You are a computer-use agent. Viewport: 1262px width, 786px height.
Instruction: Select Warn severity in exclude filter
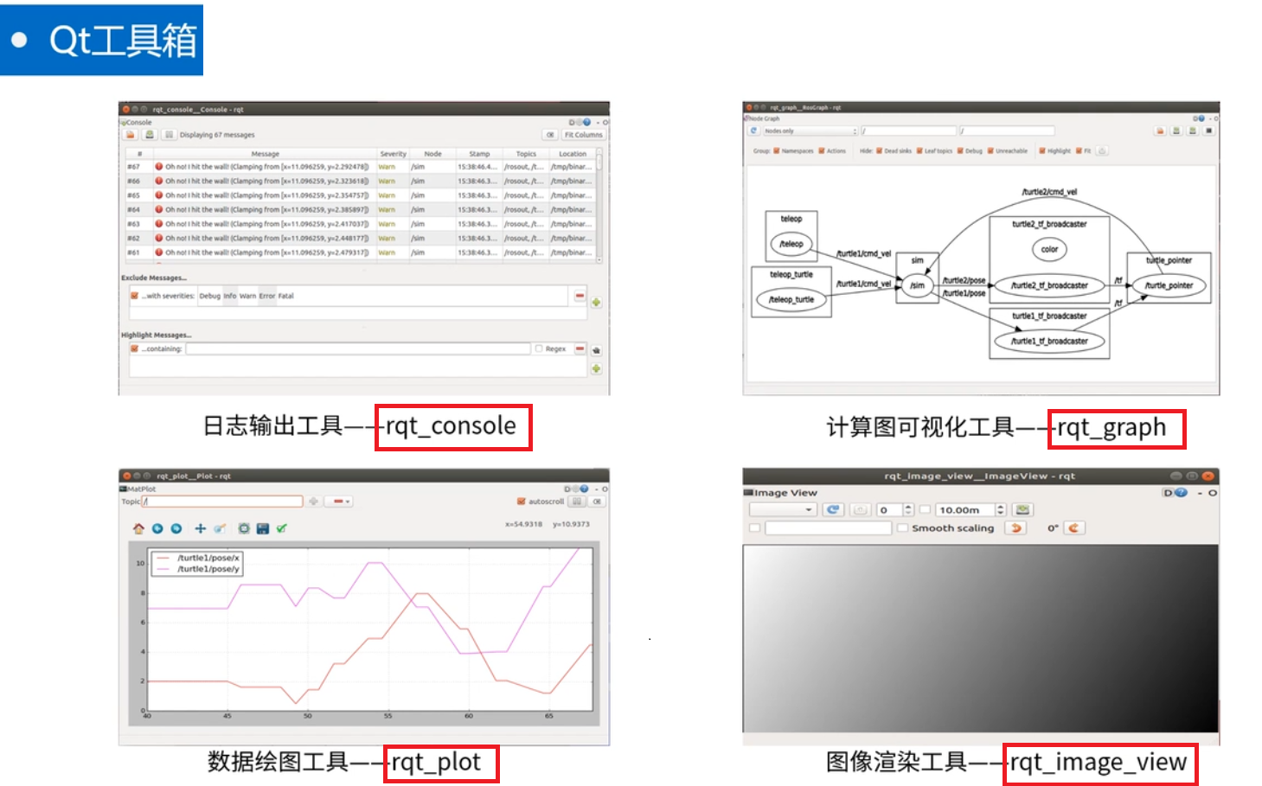coord(247,296)
